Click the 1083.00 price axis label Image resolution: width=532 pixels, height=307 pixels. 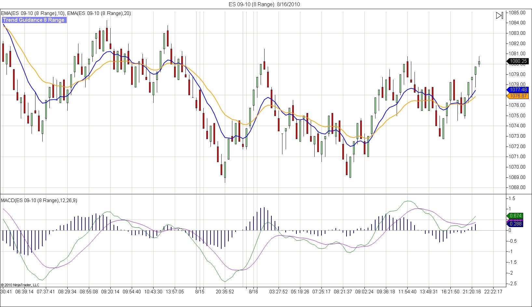517,33
